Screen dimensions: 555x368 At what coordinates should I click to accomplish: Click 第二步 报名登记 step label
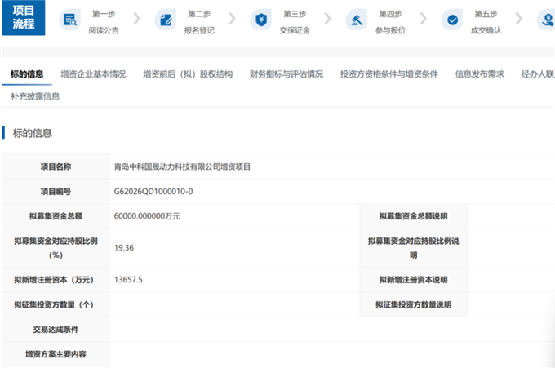[199, 22]
